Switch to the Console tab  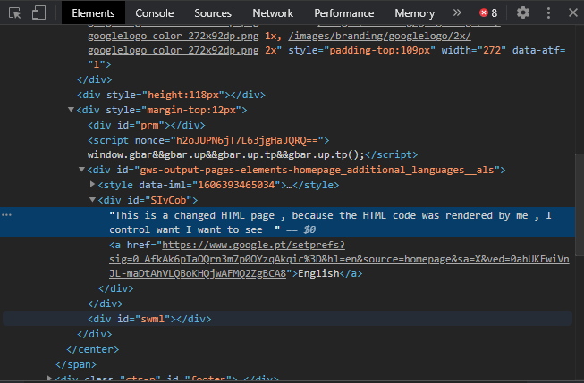pos(154,13)
